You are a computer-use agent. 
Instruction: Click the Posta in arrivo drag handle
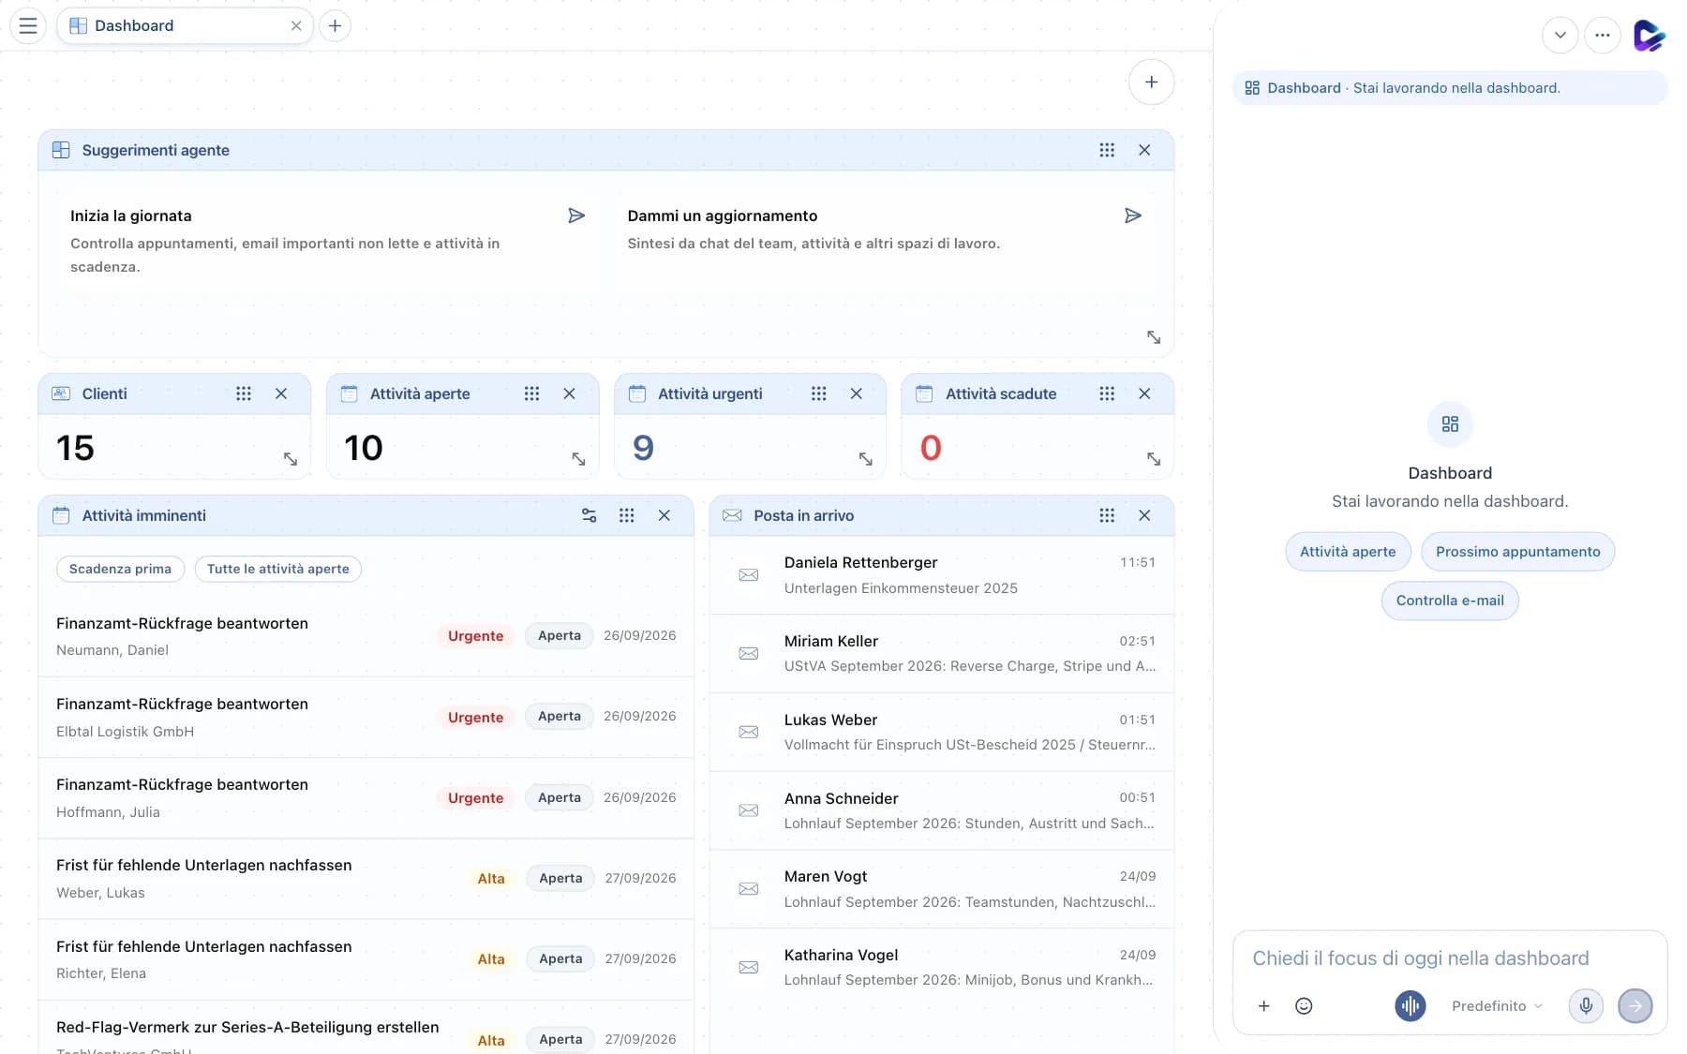(1107, 515)
